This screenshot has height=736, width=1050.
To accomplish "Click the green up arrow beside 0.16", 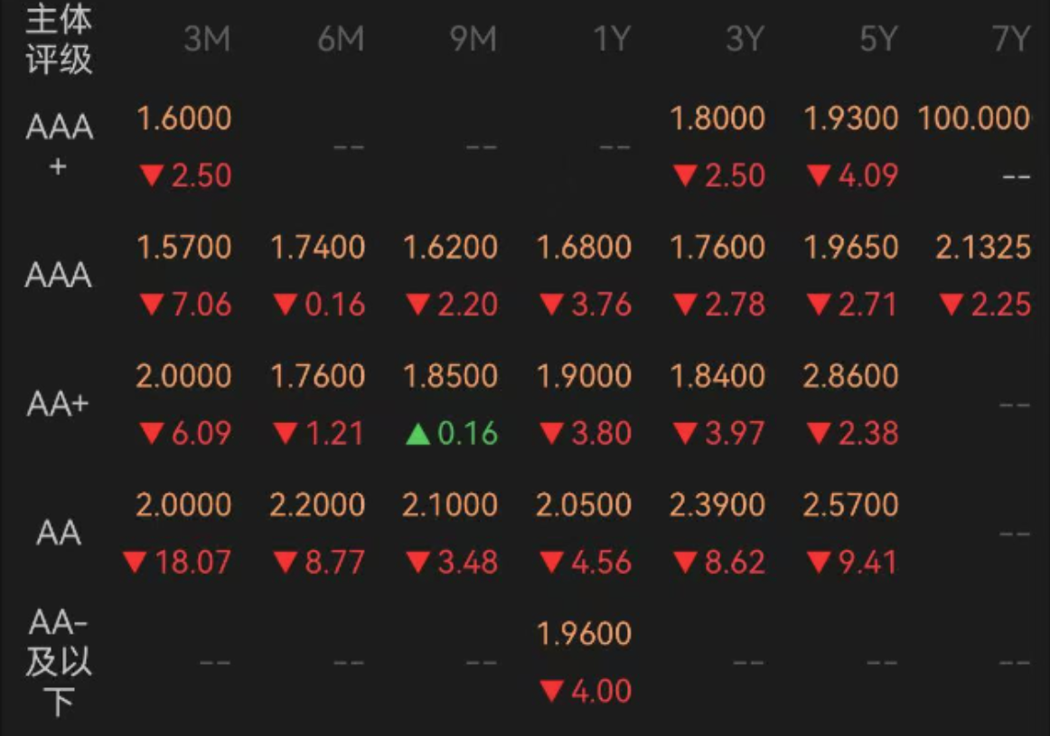I will point(417,434).
